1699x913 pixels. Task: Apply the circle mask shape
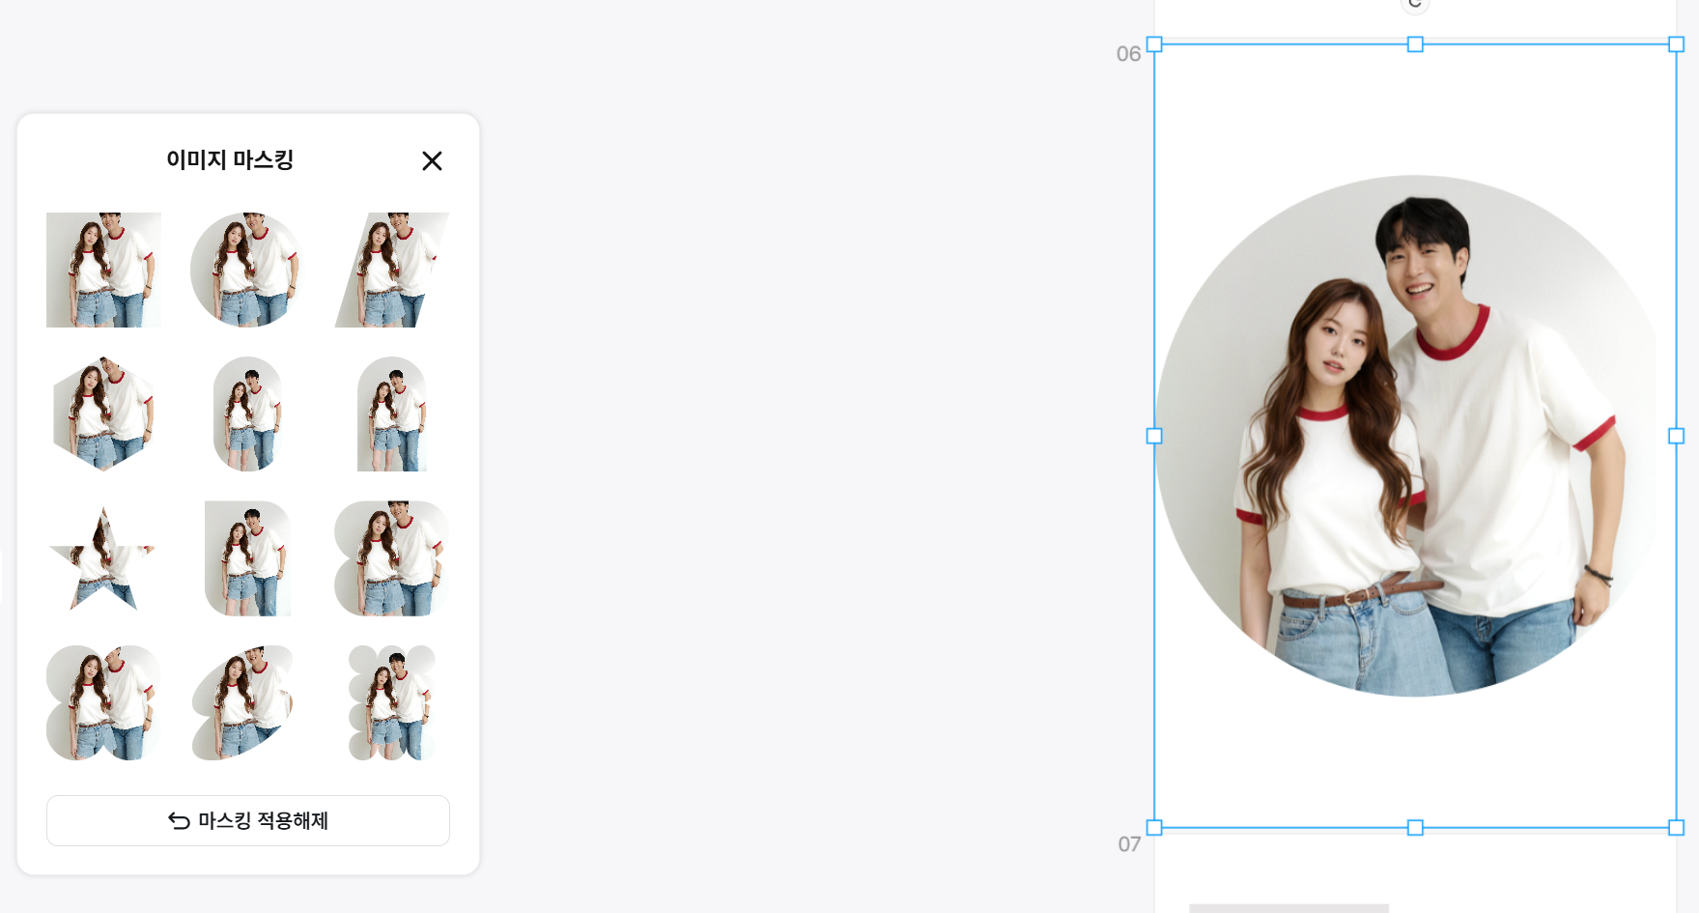pyautogui.click(x=247, y=270)
